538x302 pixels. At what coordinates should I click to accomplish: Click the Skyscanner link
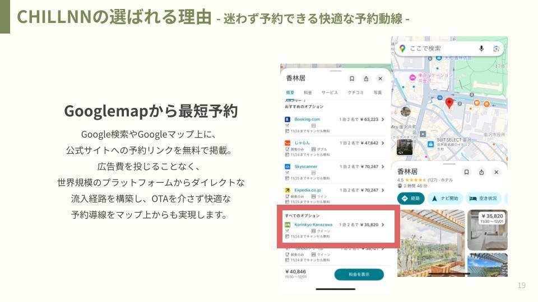click(x=306, y=167)
